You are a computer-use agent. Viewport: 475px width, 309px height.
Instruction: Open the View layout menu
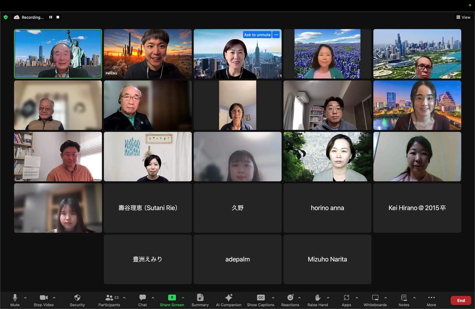click(463, 17)
